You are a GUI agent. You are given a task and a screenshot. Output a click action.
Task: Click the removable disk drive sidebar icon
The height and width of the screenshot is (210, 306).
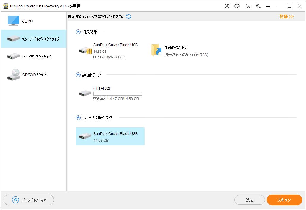13,38
